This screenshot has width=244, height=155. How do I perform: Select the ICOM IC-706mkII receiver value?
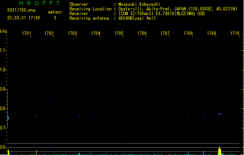(161, 14)
